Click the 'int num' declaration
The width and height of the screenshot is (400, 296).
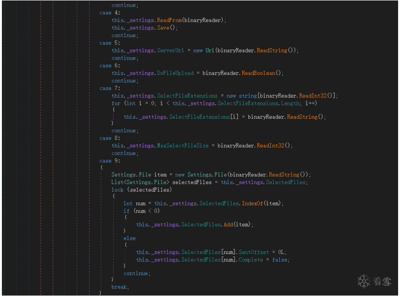134,204
